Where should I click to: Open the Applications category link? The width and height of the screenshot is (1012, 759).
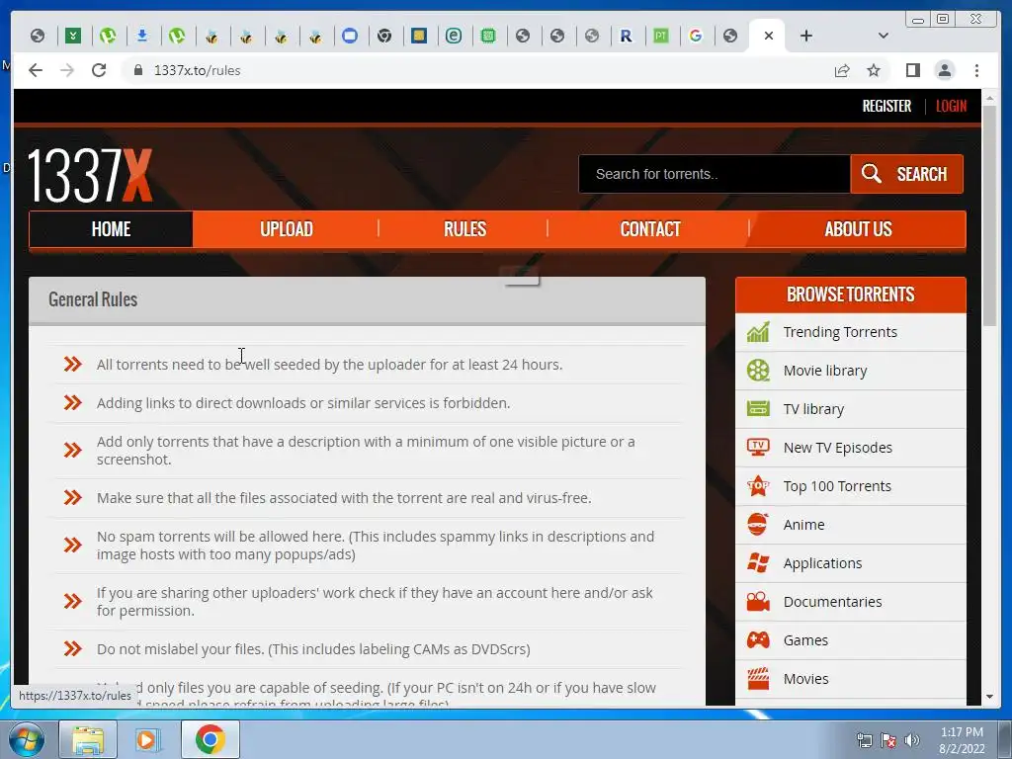coord(822,563)
